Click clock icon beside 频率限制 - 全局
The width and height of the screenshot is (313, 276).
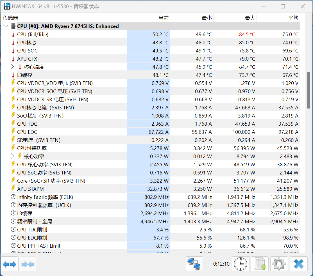tap(13, 221)
